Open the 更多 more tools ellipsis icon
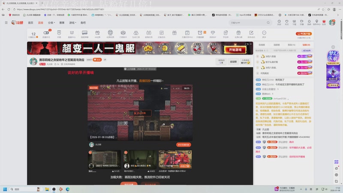Viewport: 343px width, 193px height. [x=264, y=33]
